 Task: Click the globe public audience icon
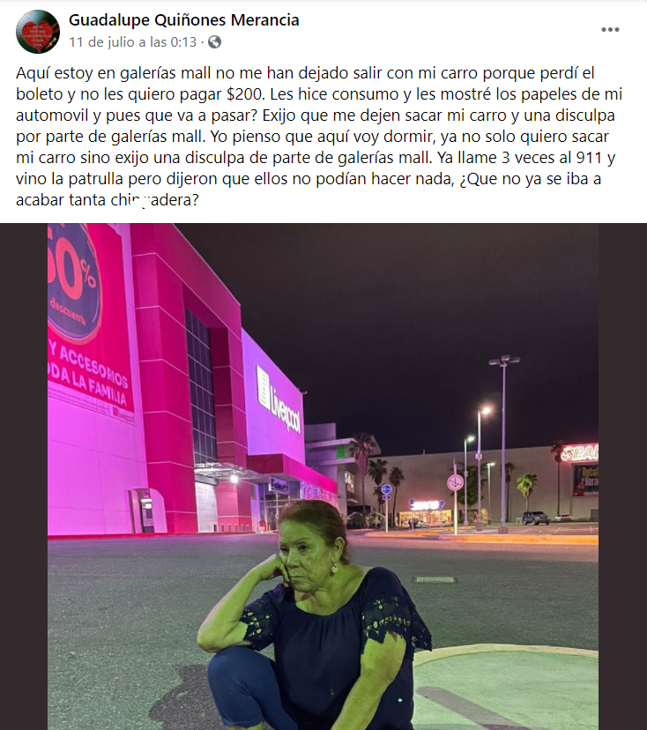click(214, 42)
